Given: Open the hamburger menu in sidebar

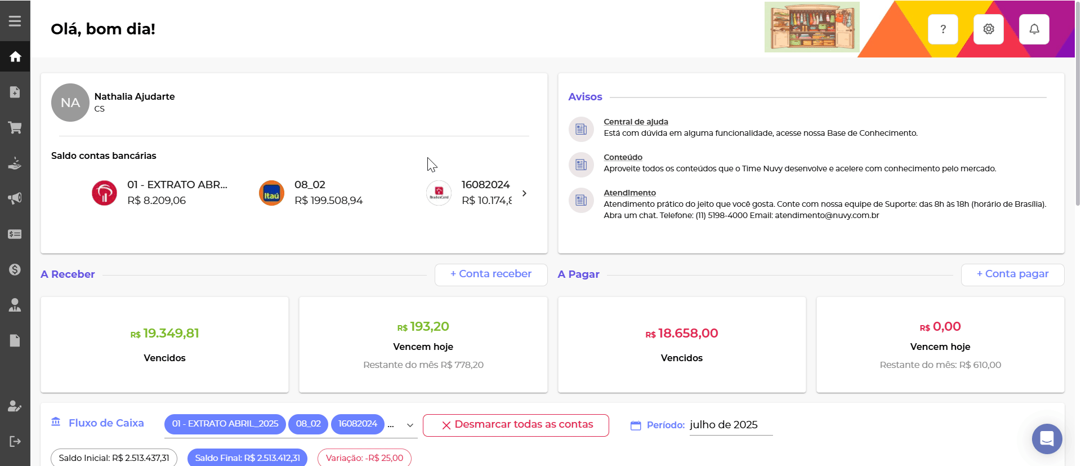Looking at the screenshot, I should [x=15, y=21].
